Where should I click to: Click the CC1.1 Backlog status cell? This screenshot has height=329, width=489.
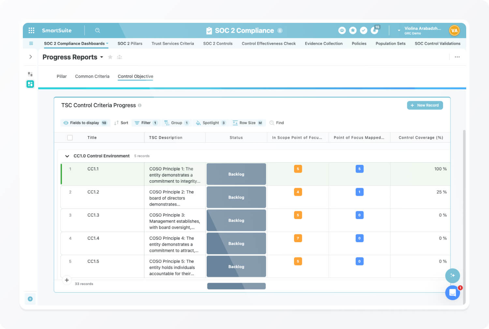236,174
